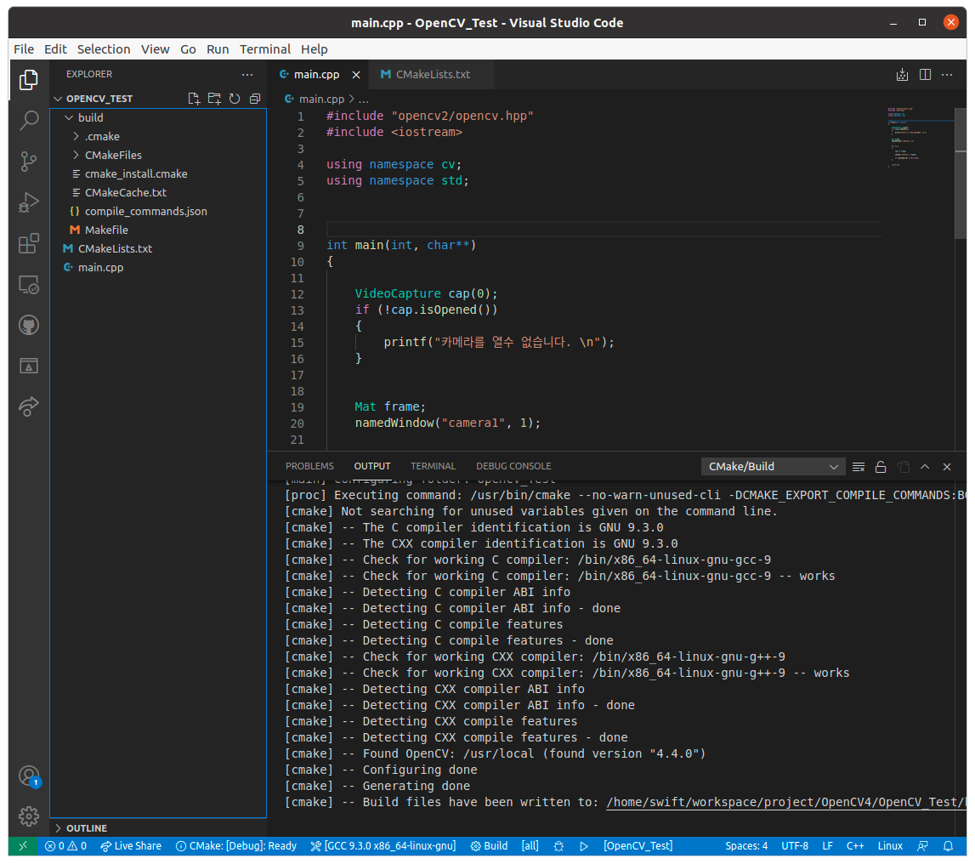Change end of line sequence LF
The image size is (975, 864).
[828, 846]
